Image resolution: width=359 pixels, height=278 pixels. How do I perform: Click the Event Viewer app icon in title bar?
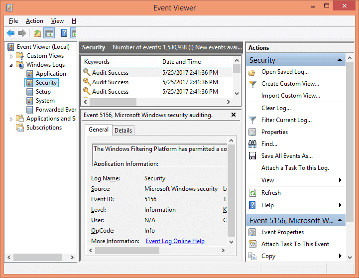[x=9, y=7]
